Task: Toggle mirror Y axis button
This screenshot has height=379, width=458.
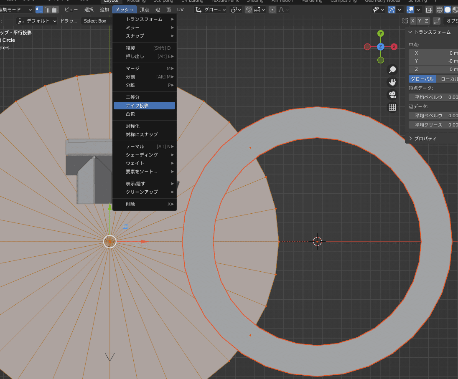Action: click(420, 21)
